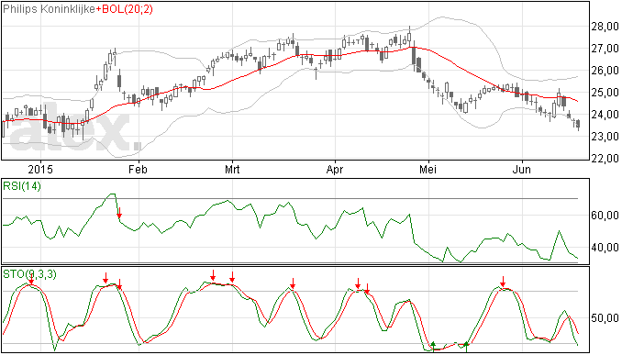Click the 'STO(9,3,3)' panel label
The height and width of the screenshot is (355, 633).
(x=29, y=274)
